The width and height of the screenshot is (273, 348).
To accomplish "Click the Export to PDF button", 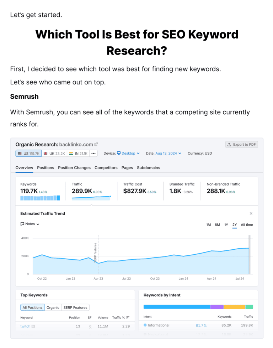I will tap(241, 145).
